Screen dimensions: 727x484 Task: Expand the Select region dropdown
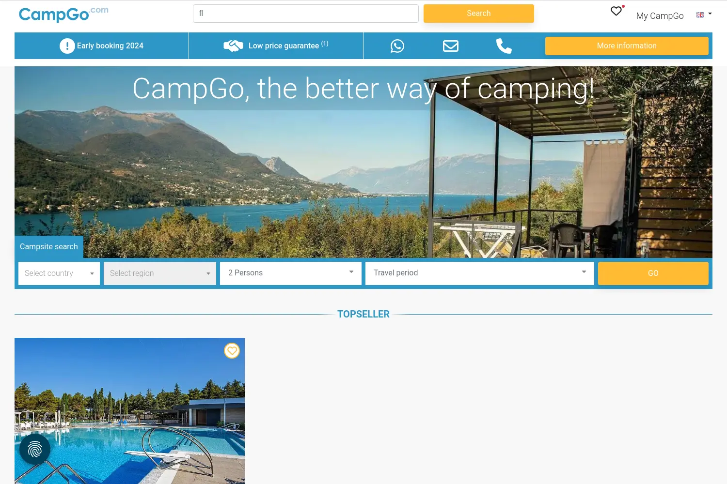pyautogui.click(x=160, y=273)
